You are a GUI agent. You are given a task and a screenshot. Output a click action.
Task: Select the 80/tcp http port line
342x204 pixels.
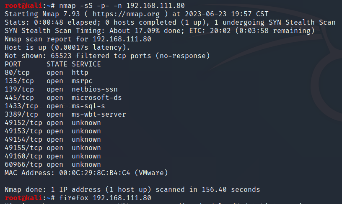coord(47,72)
